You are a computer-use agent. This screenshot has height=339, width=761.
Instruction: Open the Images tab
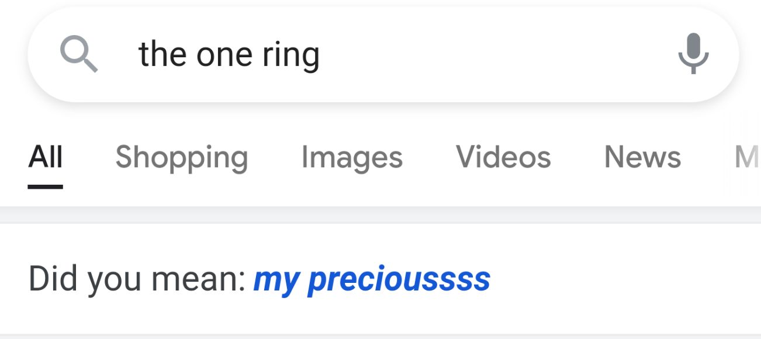click(x=352, y=157)
